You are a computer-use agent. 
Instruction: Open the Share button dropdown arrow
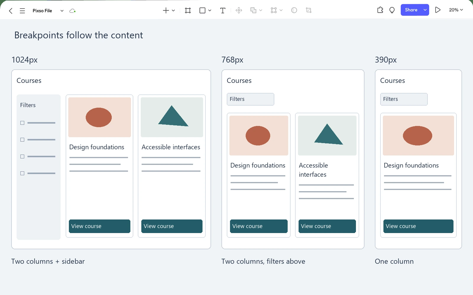tap(425, 10)
